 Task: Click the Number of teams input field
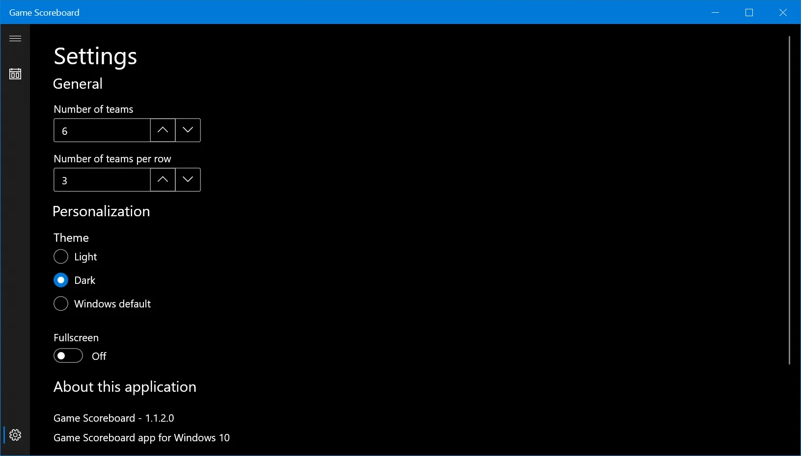tap(102, 130)
